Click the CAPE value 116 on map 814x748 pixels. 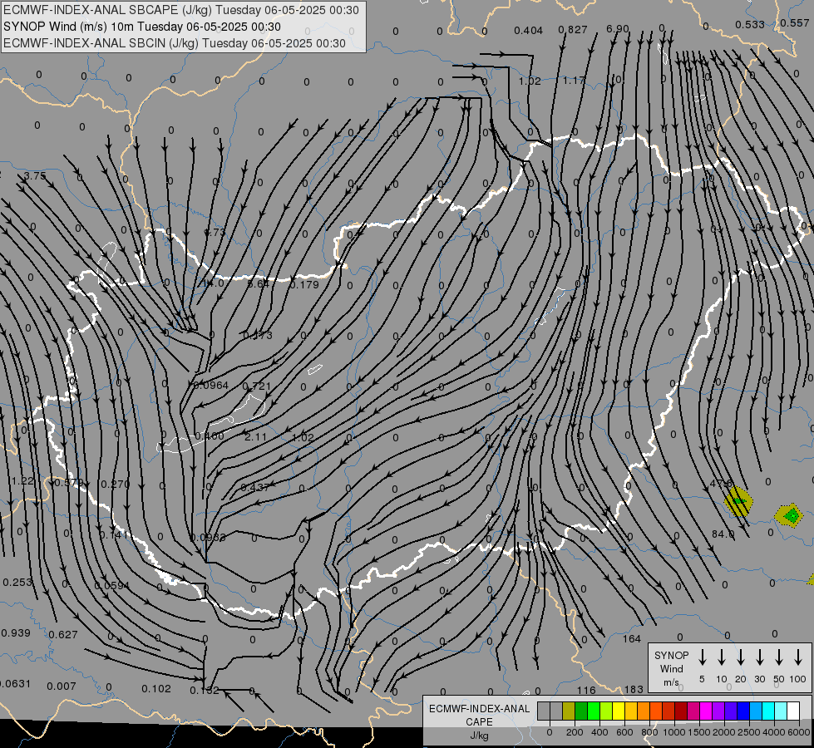tap(587, 691)
